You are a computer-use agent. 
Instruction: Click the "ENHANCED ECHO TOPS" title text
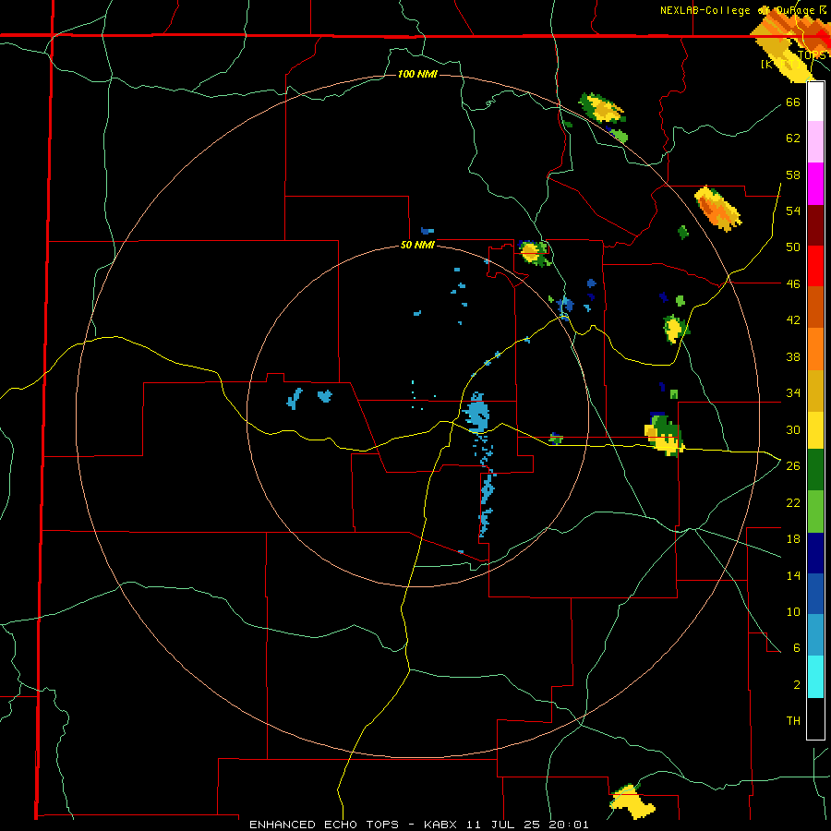coord(324,825)
